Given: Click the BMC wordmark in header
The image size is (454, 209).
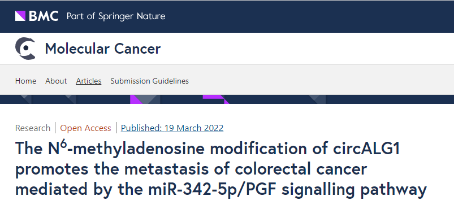Looking at the screenshot, I should pos(44,16).
